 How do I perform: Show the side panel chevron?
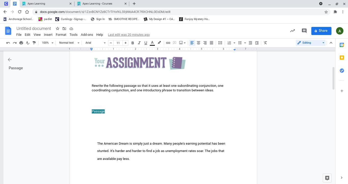342,178
